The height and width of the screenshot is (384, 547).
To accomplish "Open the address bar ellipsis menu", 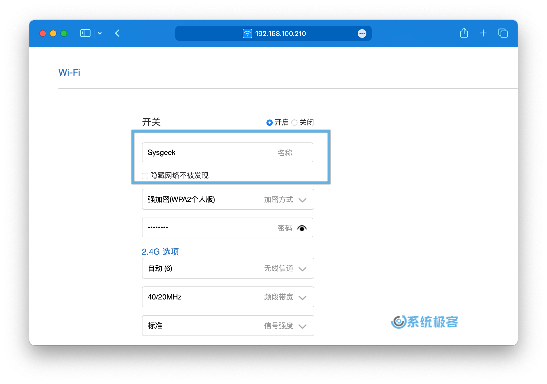I will (362, 33).
